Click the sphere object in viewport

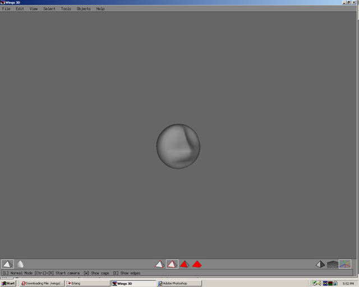point(178,146)
